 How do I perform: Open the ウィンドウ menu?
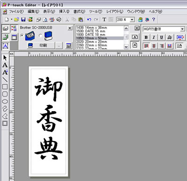(x=136, y=11)
